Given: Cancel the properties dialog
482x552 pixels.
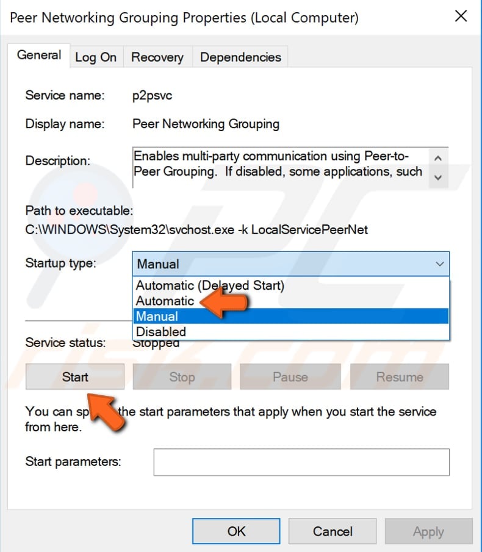Looking at the screenshot, I should coord(332,531).
